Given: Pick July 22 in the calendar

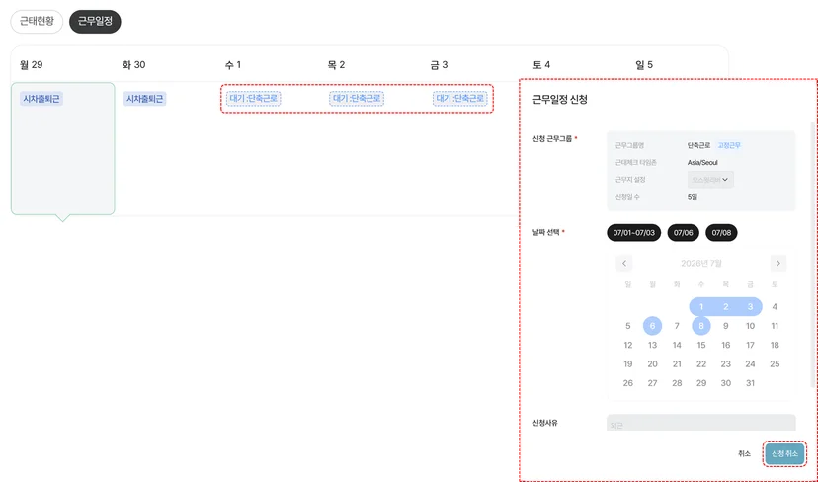Looking at the screenshot, I should coord(701,364).
